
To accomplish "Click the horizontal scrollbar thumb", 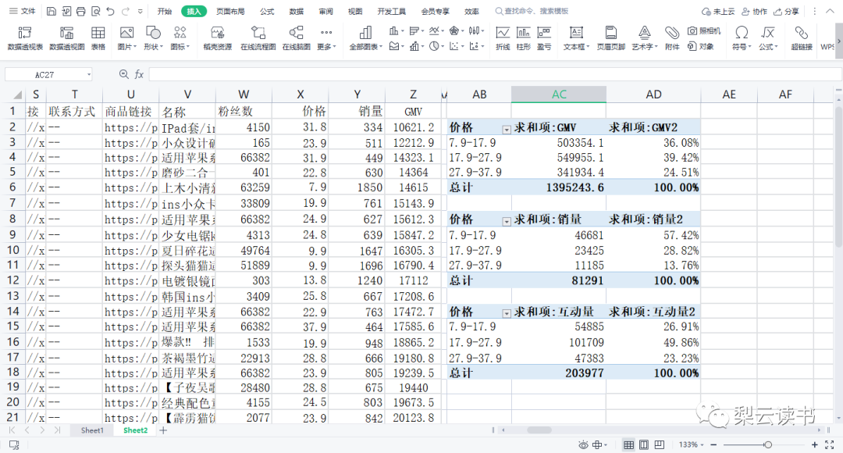I will [539, 430].
